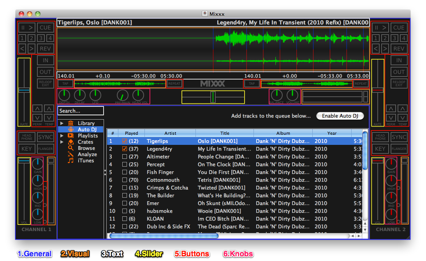This screenshot has width=426, height=261.
Task: Click the Channel 1 SYNC button
Action: pos(46,137)
